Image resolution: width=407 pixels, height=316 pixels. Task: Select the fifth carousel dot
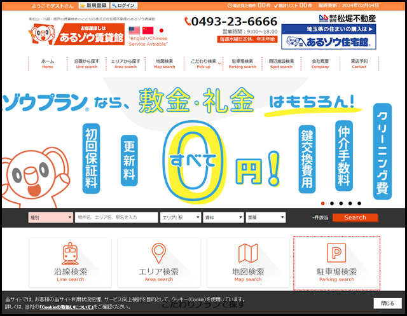click(359, 203)
